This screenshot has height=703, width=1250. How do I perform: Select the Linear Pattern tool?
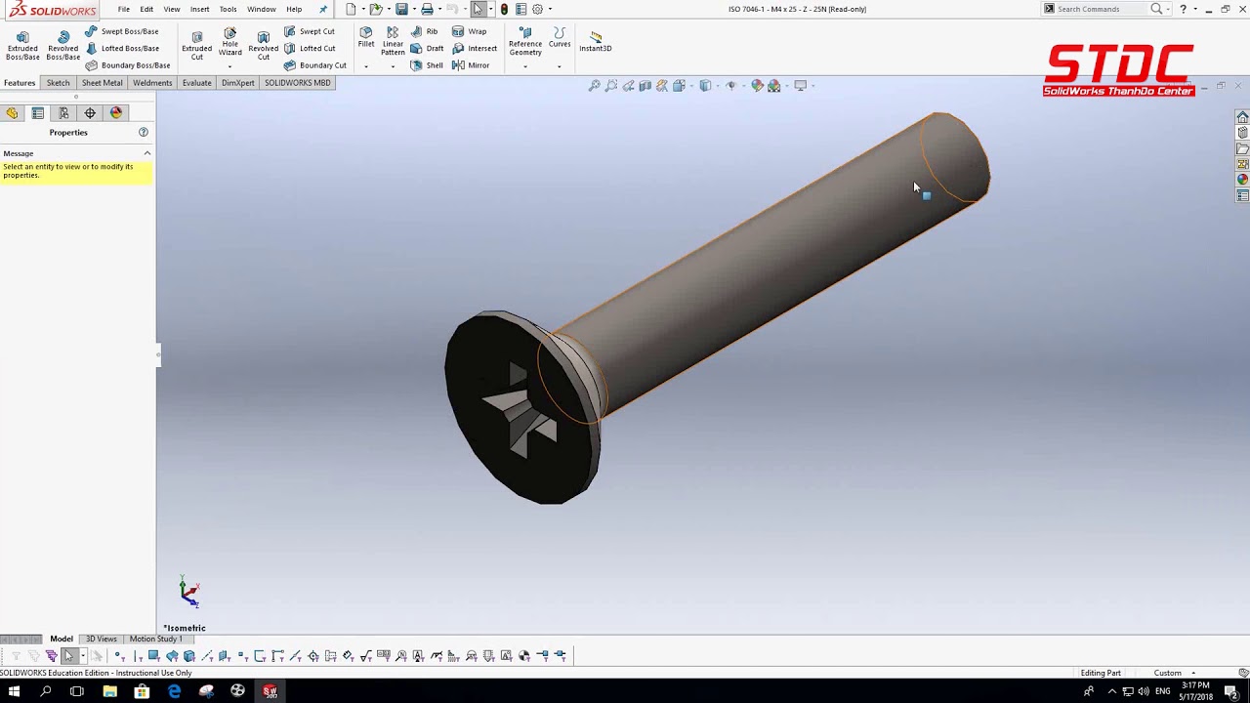[x=393, y=41]
